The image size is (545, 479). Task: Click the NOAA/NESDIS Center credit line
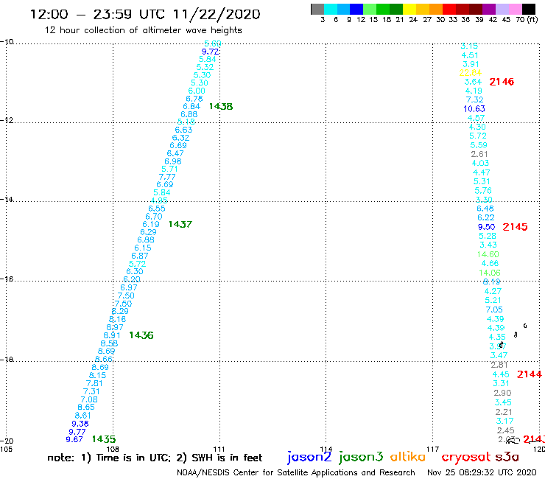(x=296, y=472)
